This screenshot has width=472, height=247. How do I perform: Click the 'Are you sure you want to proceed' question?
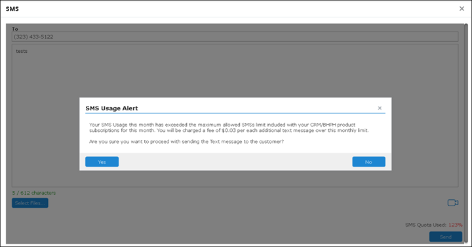186,141
